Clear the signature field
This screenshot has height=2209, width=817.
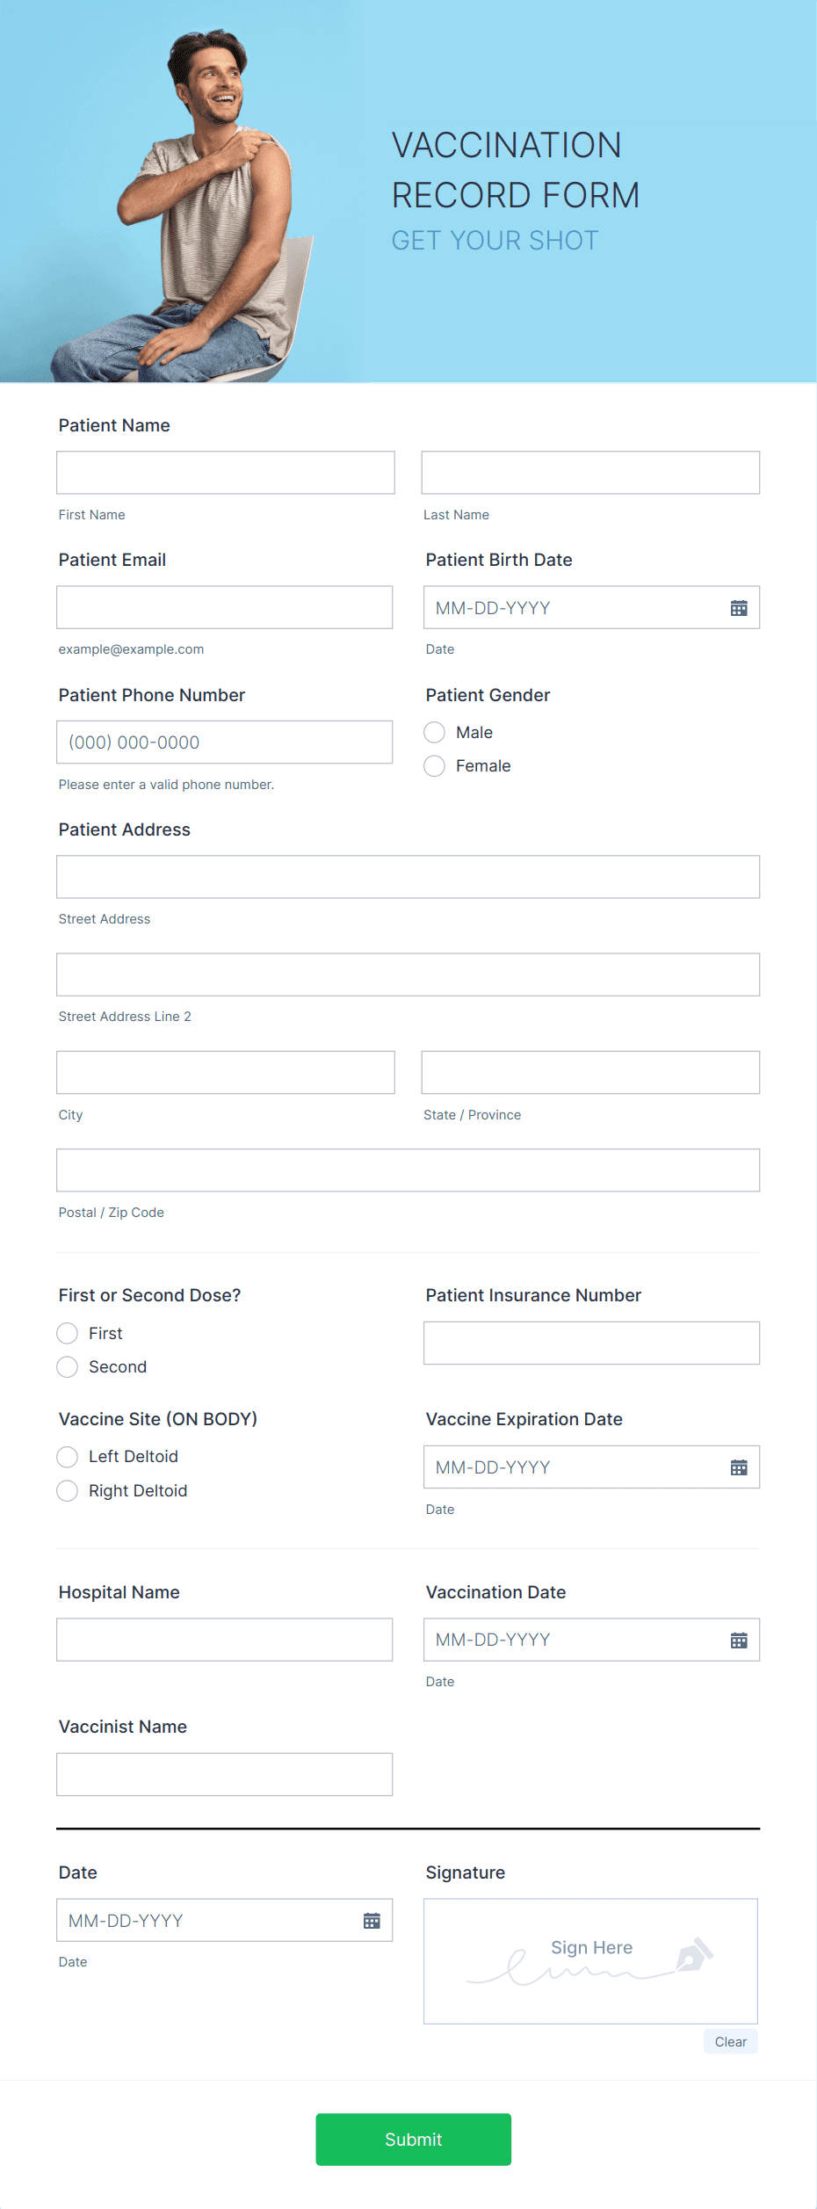pos(730,2041)
